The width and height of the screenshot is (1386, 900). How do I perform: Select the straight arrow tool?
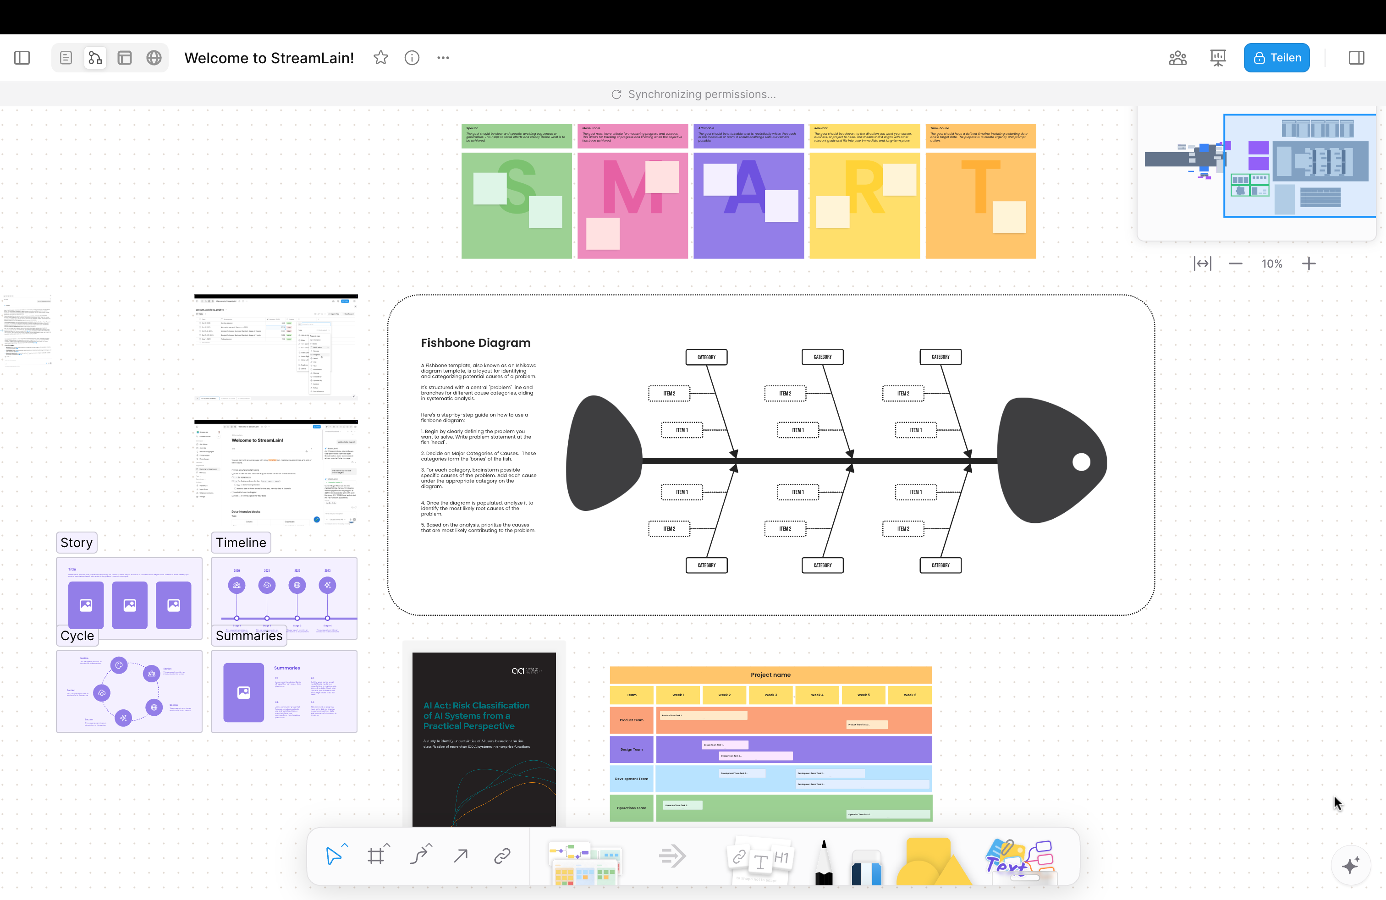pos(461,856)
